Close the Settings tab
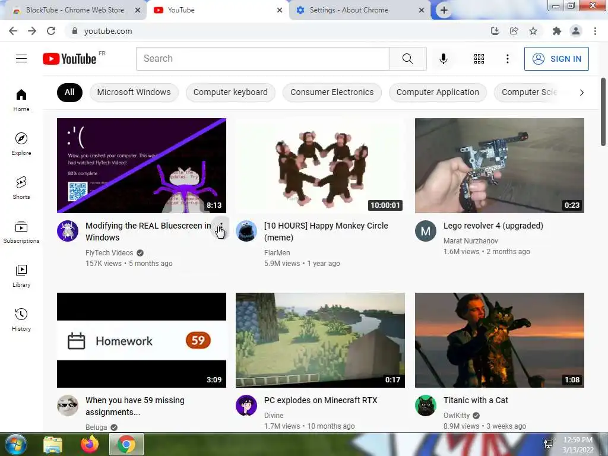 (x=422, y=10)
